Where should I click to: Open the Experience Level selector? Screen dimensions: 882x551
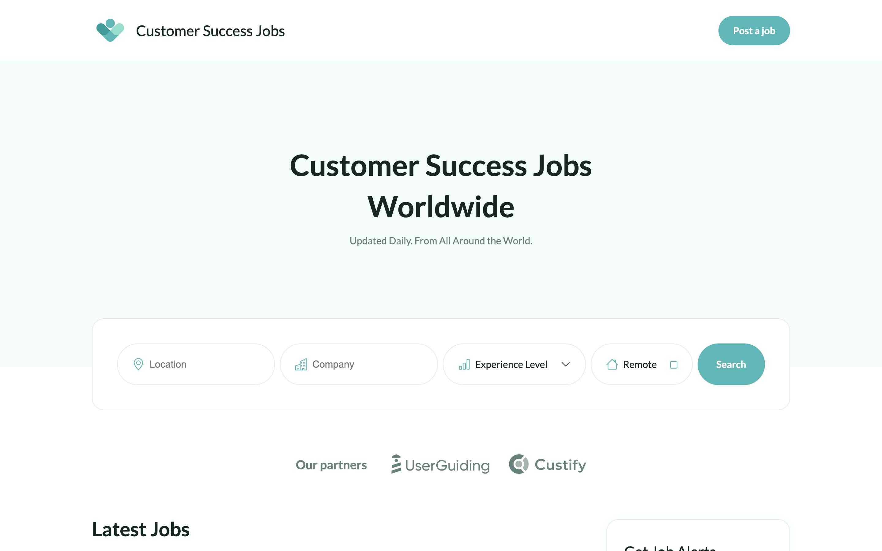pos(511,364)
